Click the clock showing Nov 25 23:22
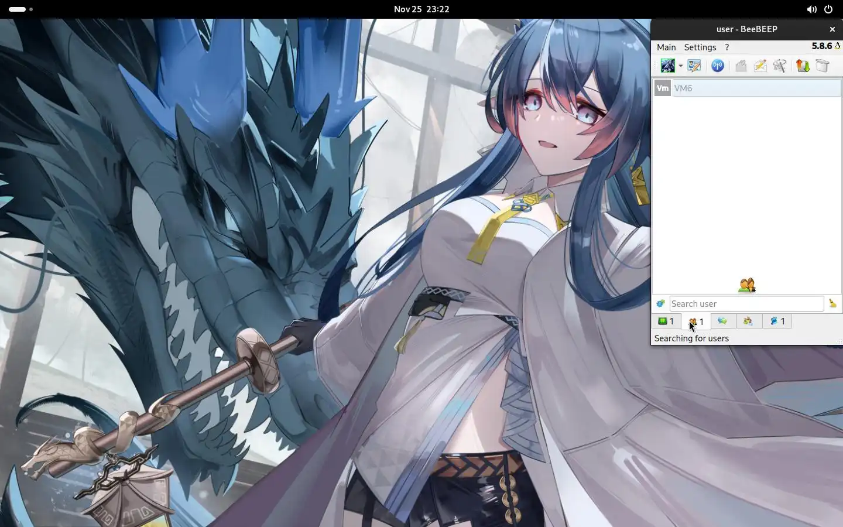Viewport: 843px width, 527px height. 421,9
